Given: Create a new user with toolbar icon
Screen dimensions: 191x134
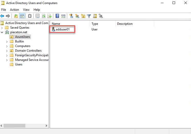Looking at the screenshot, I should click(71, 16).
